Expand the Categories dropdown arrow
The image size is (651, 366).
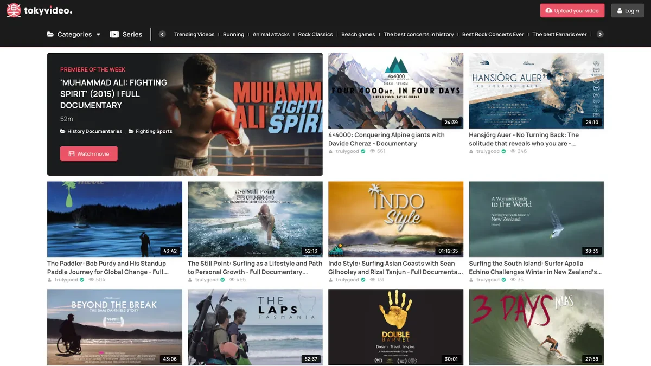pos(98,34)
